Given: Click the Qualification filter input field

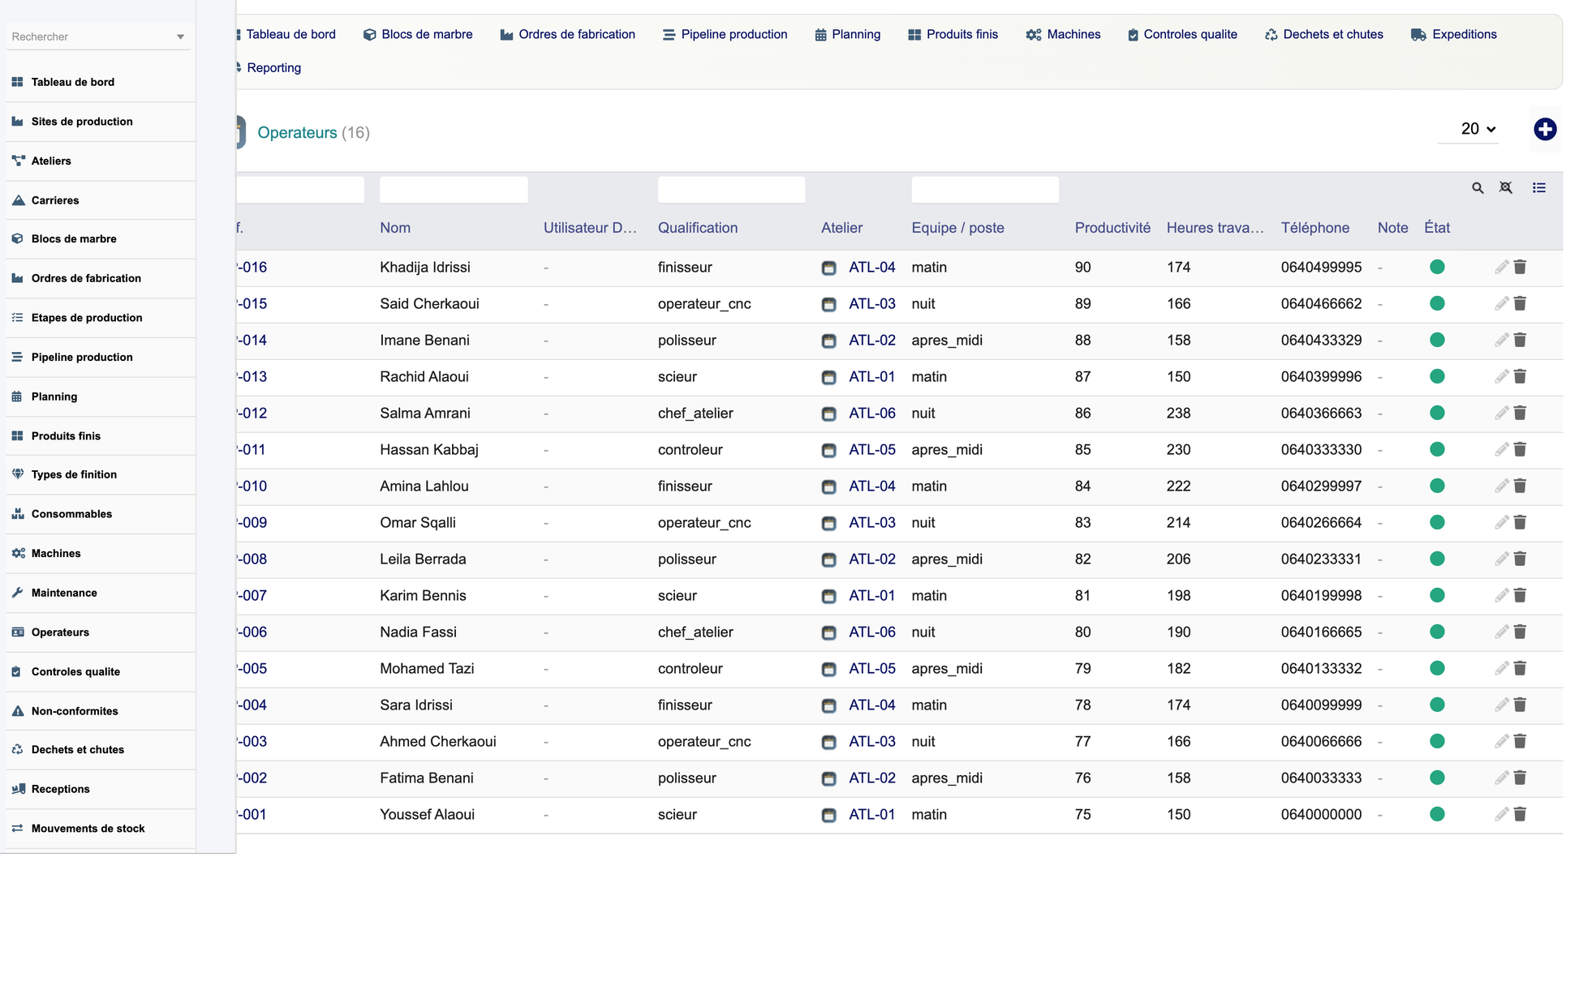Looking at the screenshot, I should (x=731, y=190).
